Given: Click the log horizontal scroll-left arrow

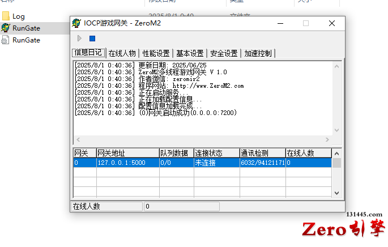Looking at the screenshot, I should (x=78, y=139).
